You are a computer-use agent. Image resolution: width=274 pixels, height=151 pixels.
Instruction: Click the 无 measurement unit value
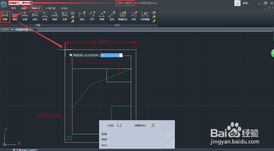tap(153, 126)
